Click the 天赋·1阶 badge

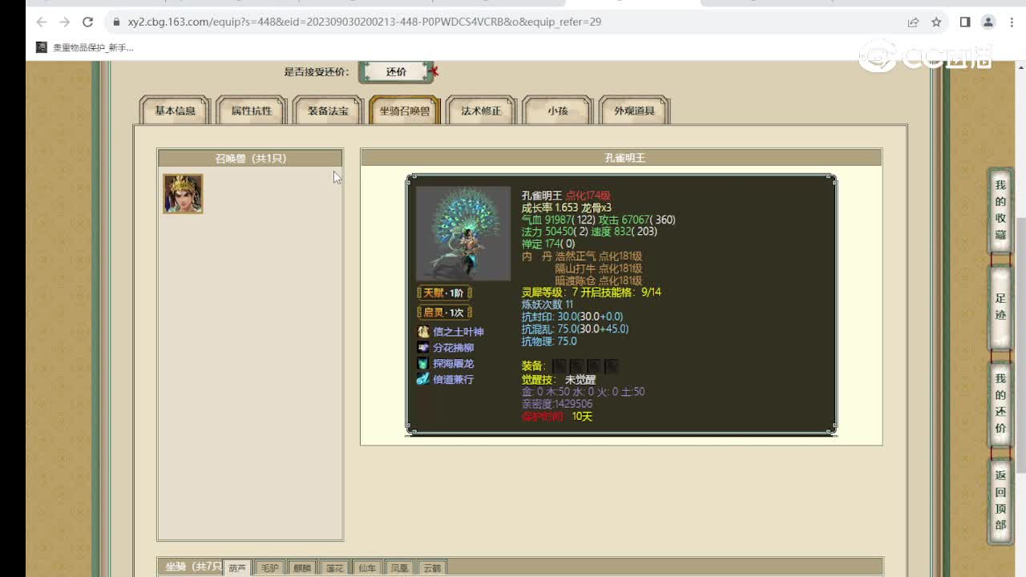point(444,293)
